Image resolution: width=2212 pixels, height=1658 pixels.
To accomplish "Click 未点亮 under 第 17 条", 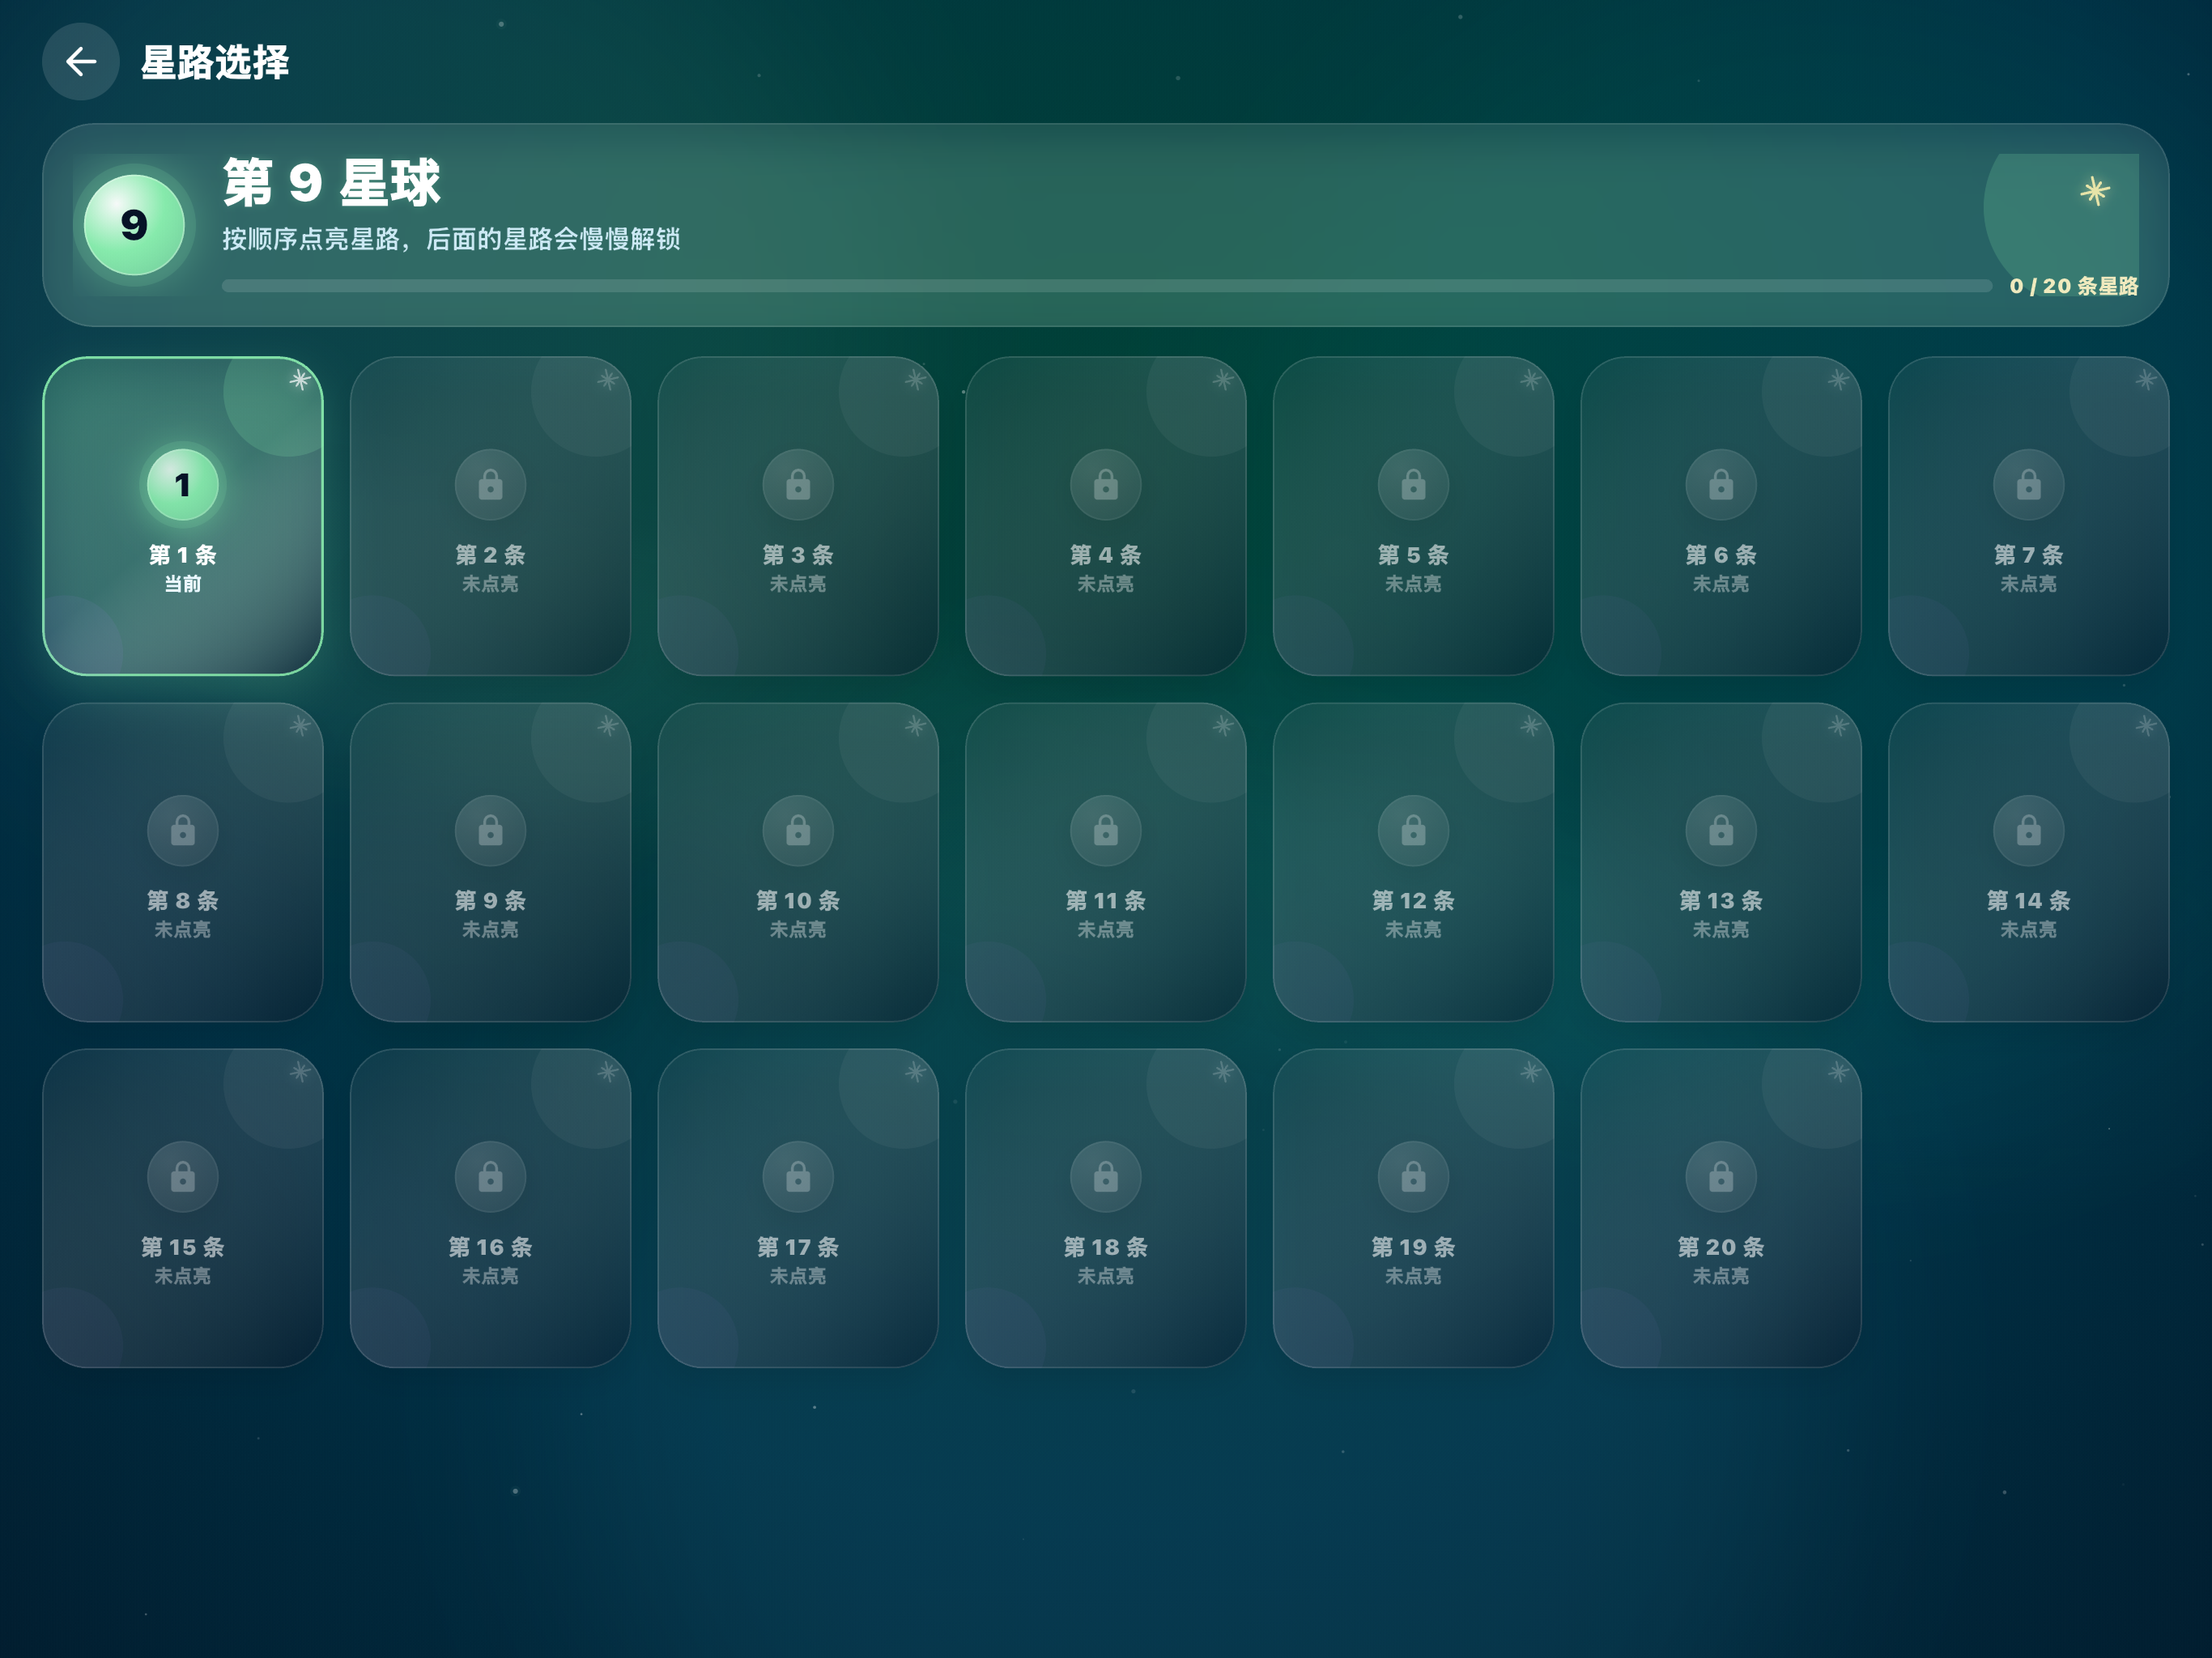I will click(x=798, y=1276).
